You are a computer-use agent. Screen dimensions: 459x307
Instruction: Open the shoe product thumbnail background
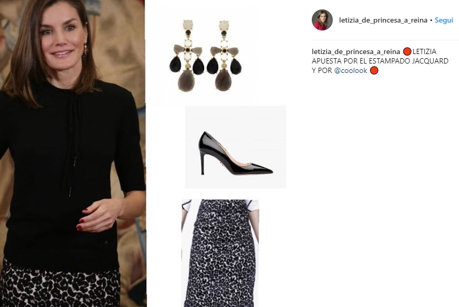click(x=236, y=147)
